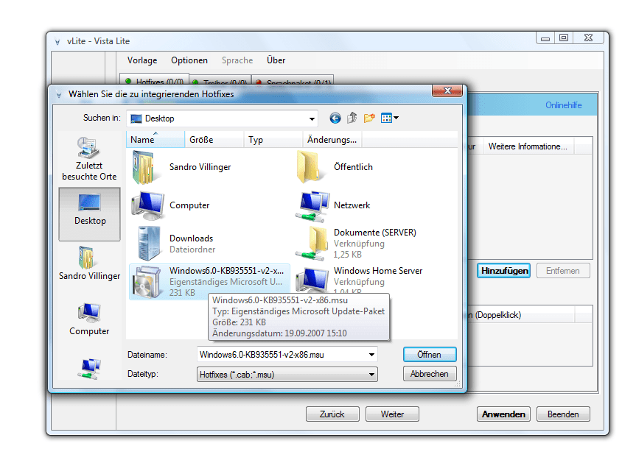Viewport: 636px width, 460px height.
Task: Select Sandro Villinger in places sidebar
Action: [x=89, y=263]
